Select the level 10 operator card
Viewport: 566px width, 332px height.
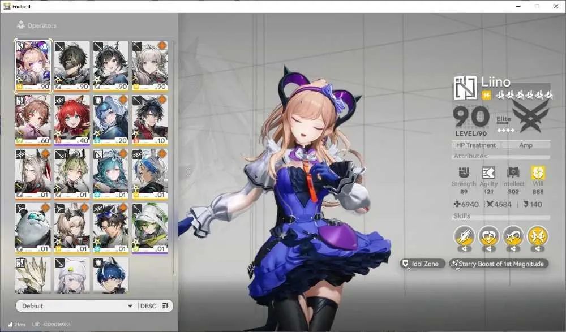pos(149,120)
